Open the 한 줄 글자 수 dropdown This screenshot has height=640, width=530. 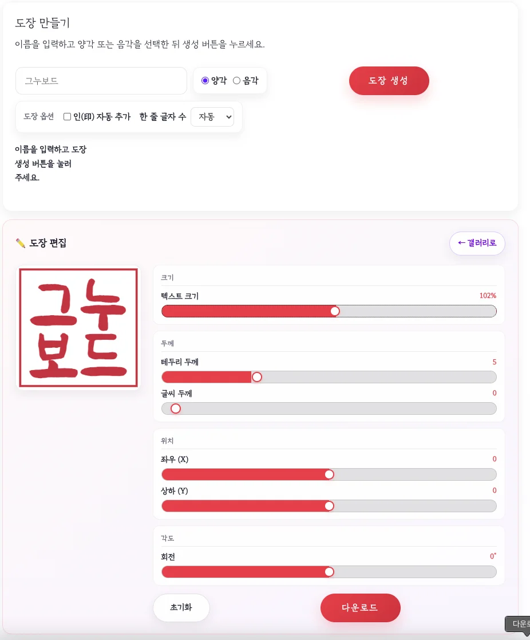pos(212,117)
